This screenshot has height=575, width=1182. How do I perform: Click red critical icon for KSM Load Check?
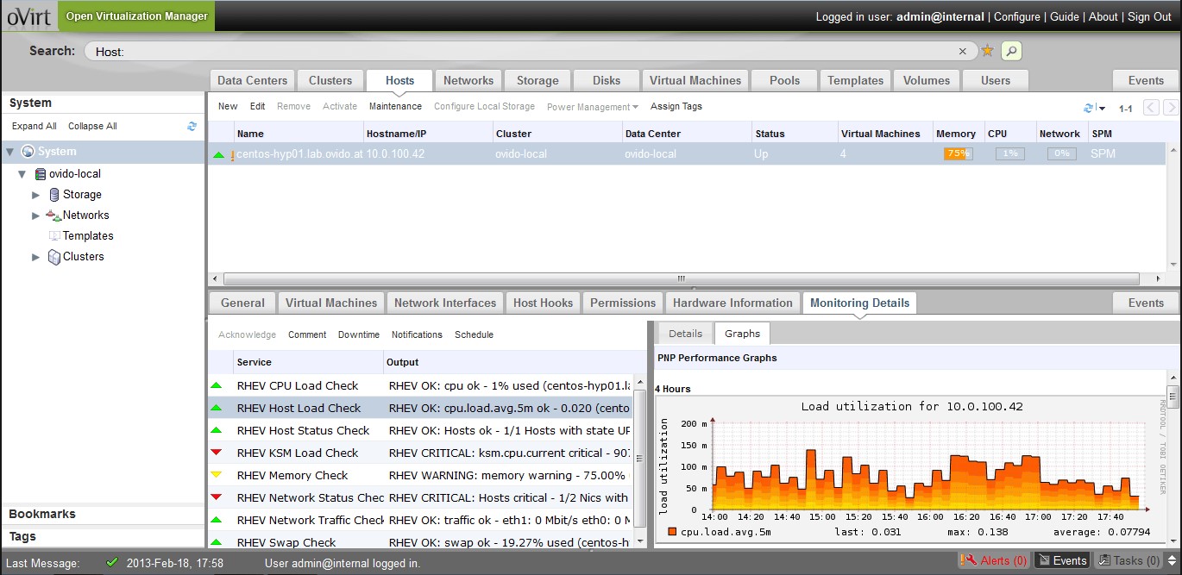pos(217,453)
